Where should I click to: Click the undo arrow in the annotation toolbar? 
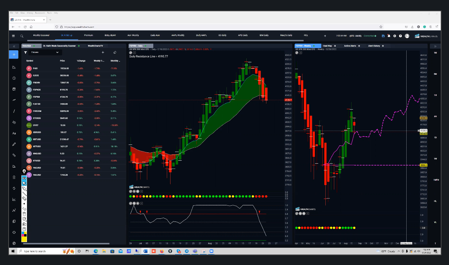(x=24, y=209)
